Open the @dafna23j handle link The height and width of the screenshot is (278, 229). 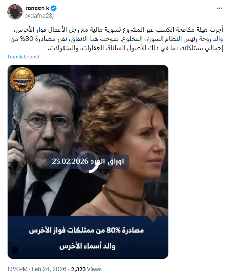tap(39, 16)
